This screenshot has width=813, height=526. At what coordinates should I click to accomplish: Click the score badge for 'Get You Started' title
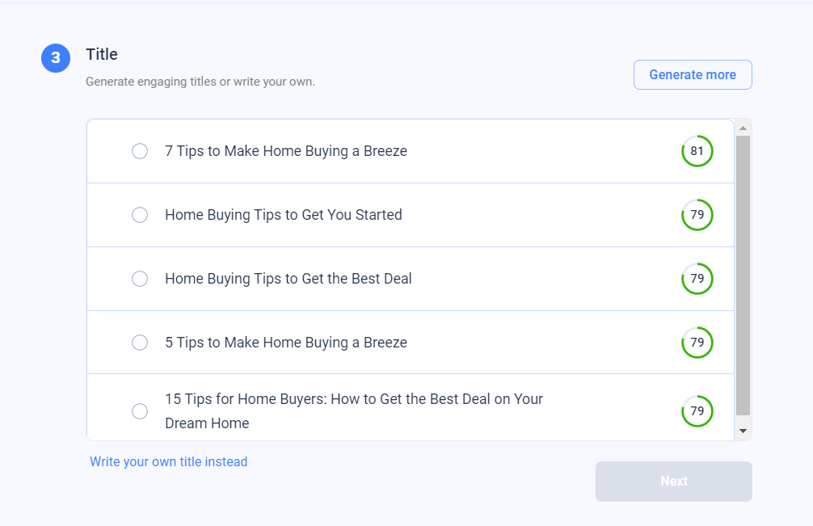coord(697,215)
